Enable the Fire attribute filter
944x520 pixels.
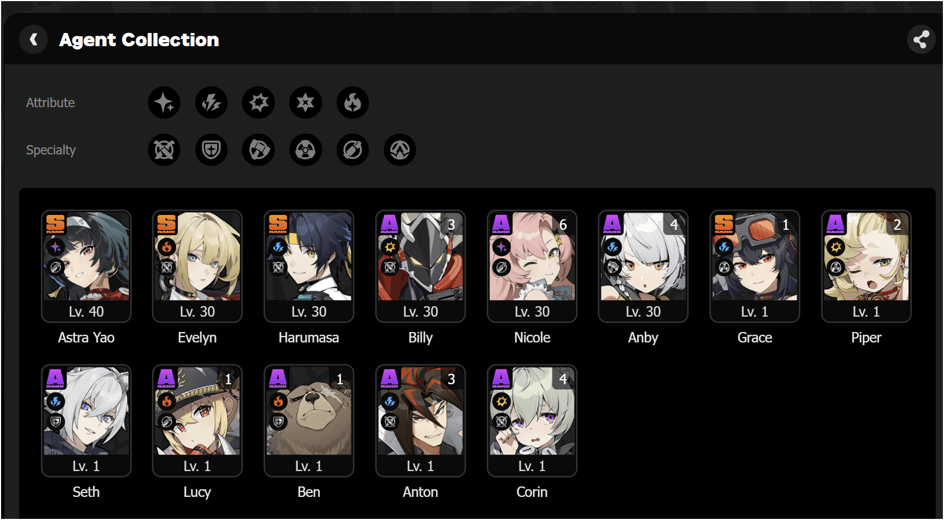click(x=352, y=103)
